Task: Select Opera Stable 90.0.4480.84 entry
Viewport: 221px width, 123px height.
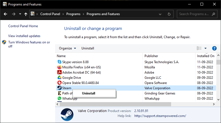Action: [x=81, y=83]
